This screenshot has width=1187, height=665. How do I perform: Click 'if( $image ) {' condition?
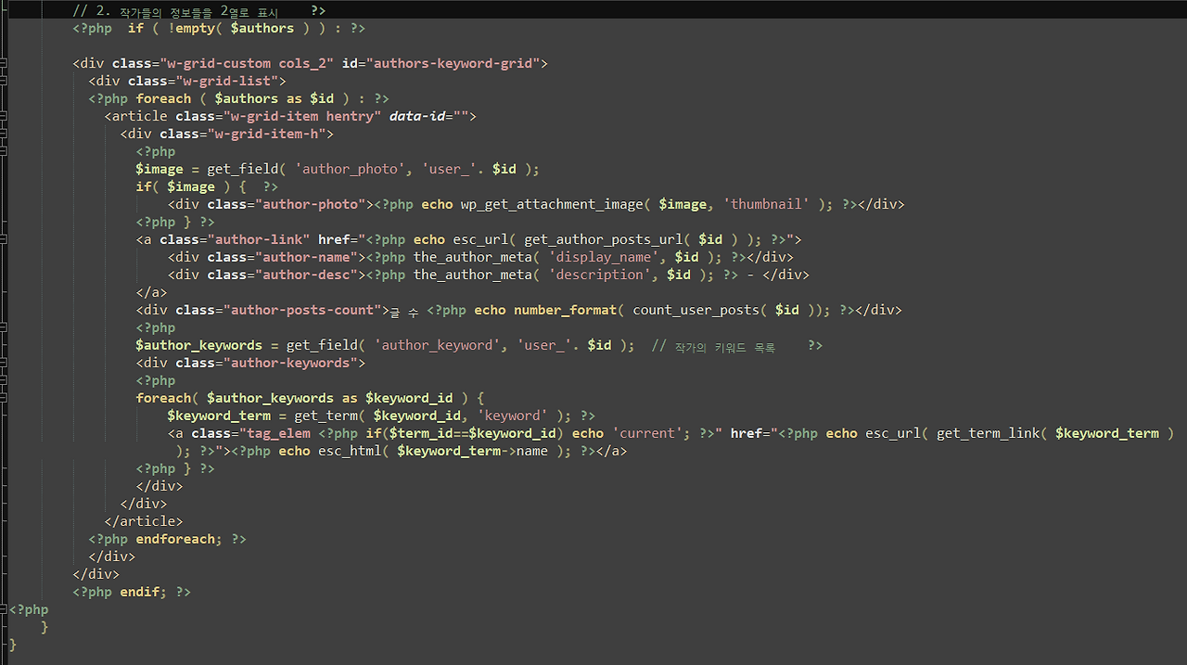(x=191, y=186)
